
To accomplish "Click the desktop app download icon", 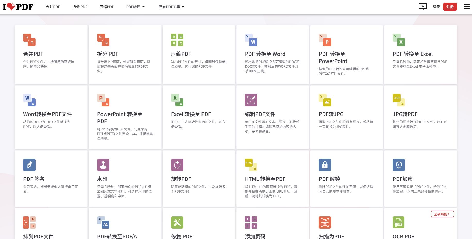I will pyautogui.click(x=423, y=7).
